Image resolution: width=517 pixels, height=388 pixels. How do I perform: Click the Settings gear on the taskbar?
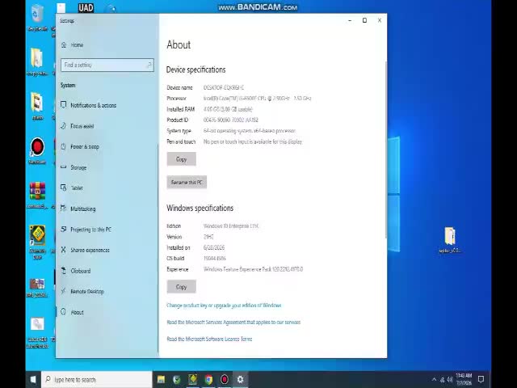click(x=241, y=379)
